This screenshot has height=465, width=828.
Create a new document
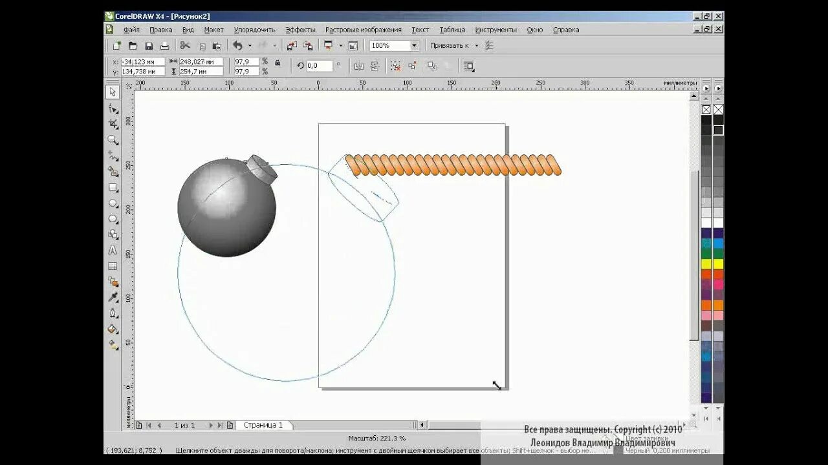click(x=116, y=46)
